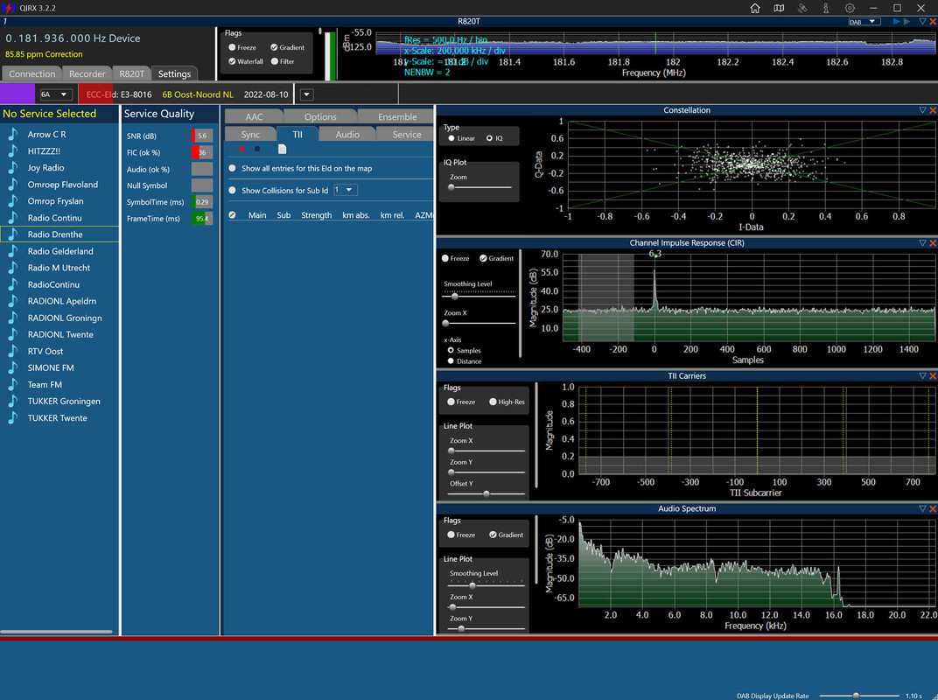Image resolution: width=938 pixels, height=700 pixels.
Task: Click the blue play arrow for R820T
Action: (x=897, y=22)
